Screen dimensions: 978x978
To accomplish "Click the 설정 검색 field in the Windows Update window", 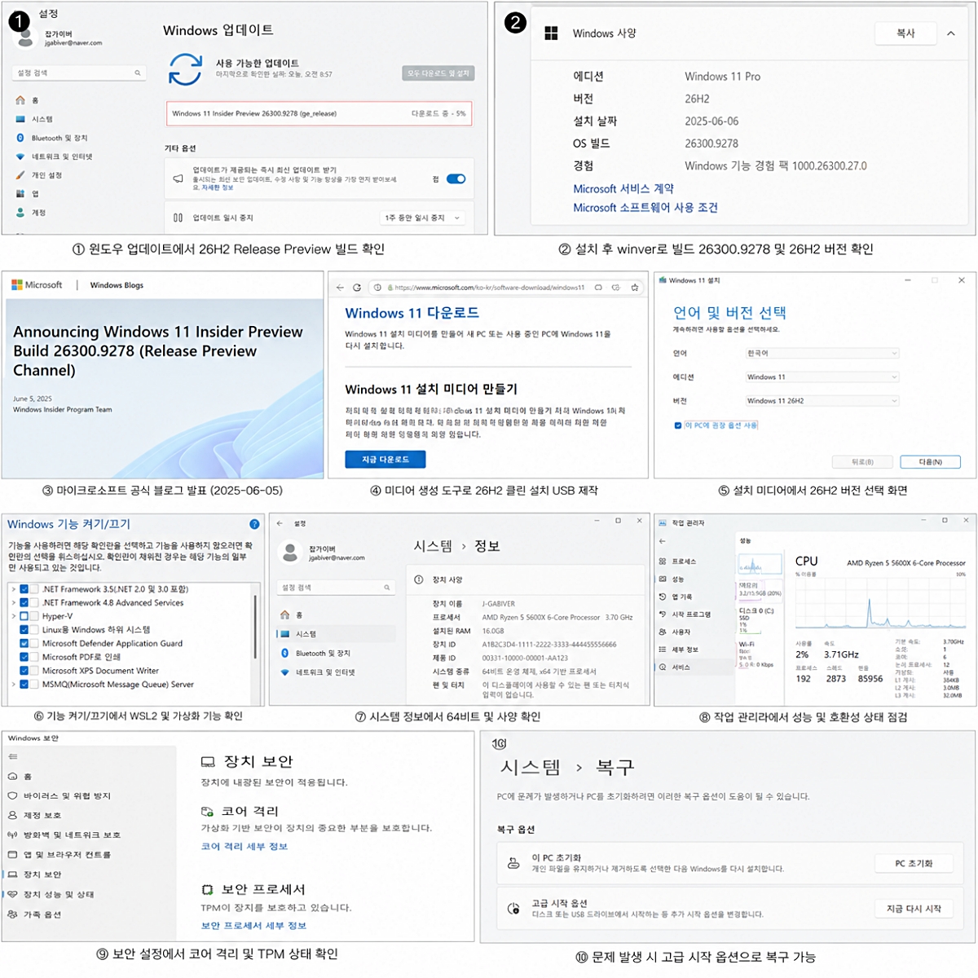I will tap(79, 73).
